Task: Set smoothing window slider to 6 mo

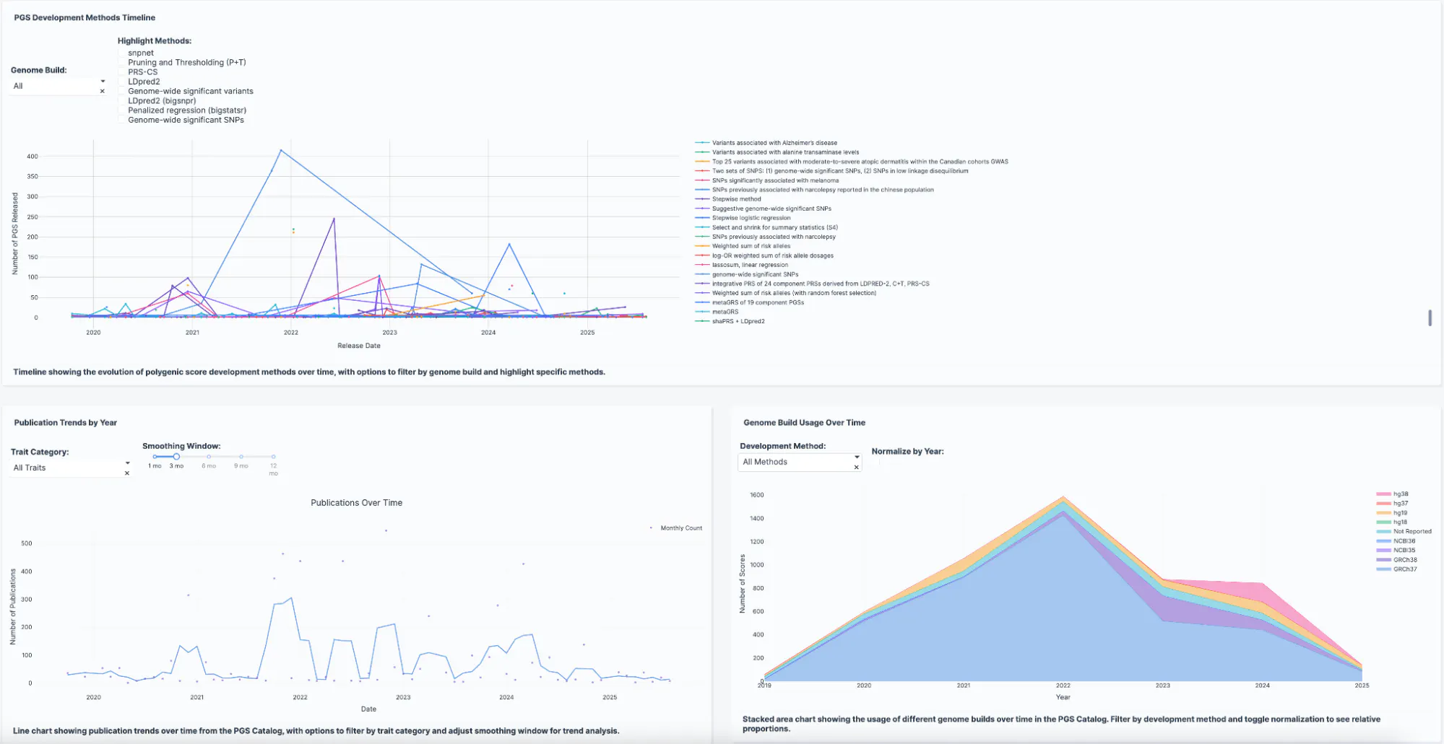Action: coord(209,457)
